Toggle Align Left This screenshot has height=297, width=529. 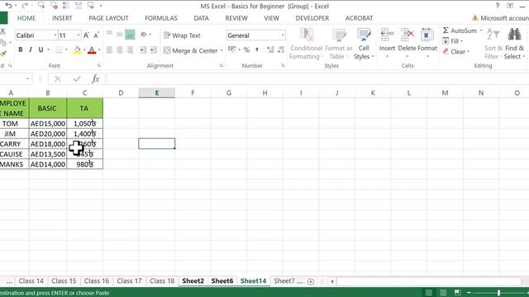(x=109, y=50)
